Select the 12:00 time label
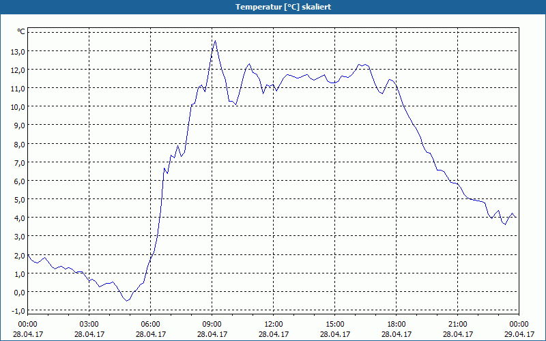 (x=274, y=324)
